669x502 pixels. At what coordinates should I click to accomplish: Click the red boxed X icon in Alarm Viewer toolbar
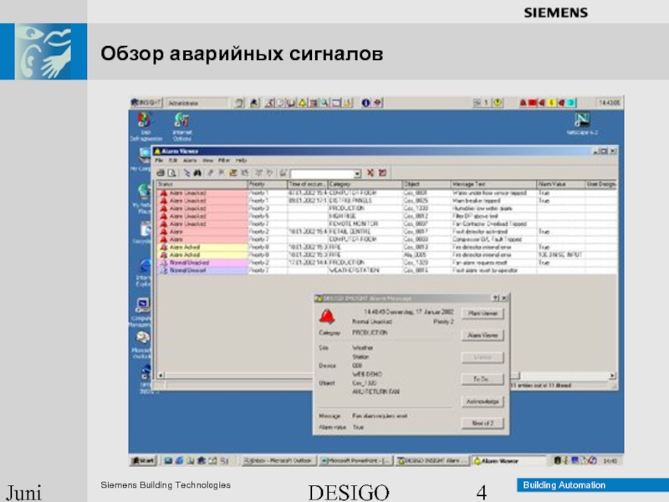382,173
